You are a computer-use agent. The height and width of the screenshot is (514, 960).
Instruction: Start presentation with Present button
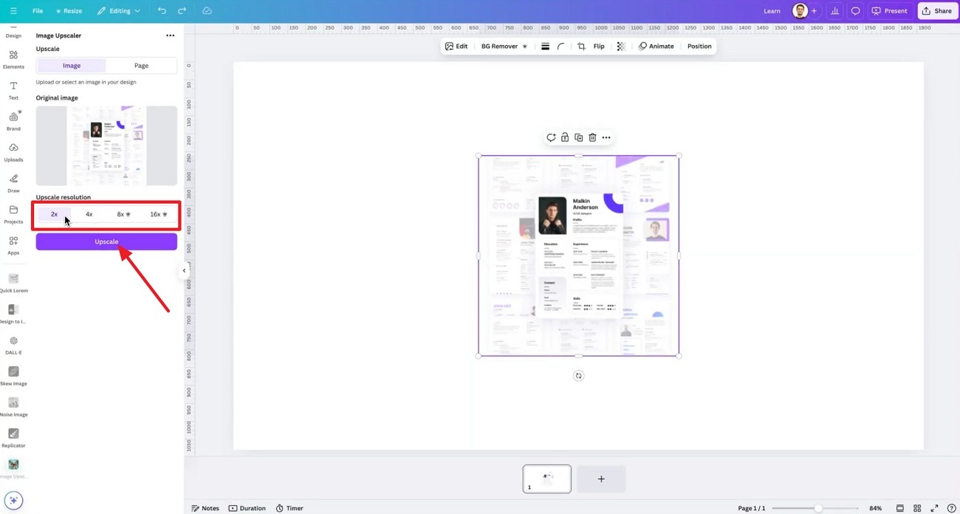tap(890, 11)
